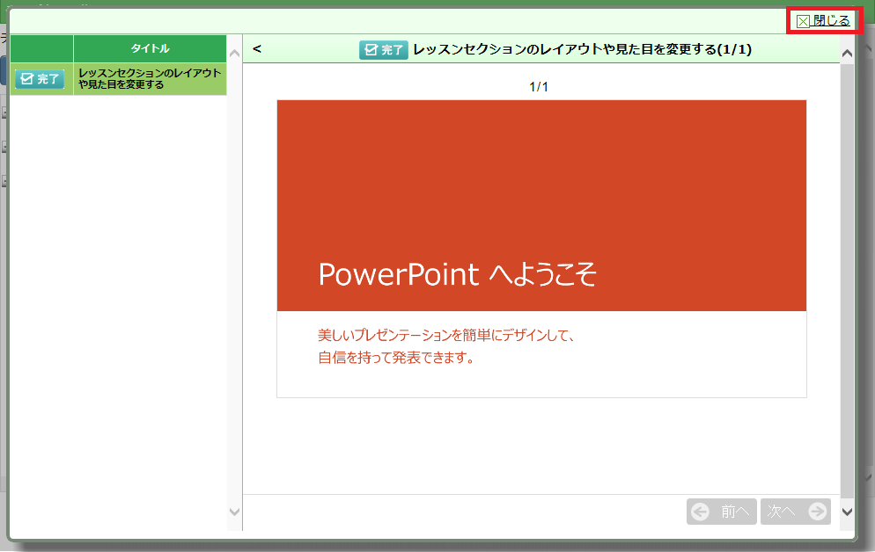The image size is (875, 552).
Task: Click the title list scroll down arrow
Action: click(234, 512)
